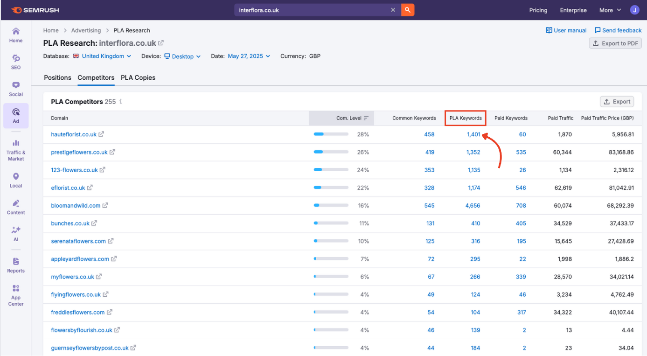647x356 pixels.
Task: Open the App Center sidebar icon
Action: (x=16, y=295)
